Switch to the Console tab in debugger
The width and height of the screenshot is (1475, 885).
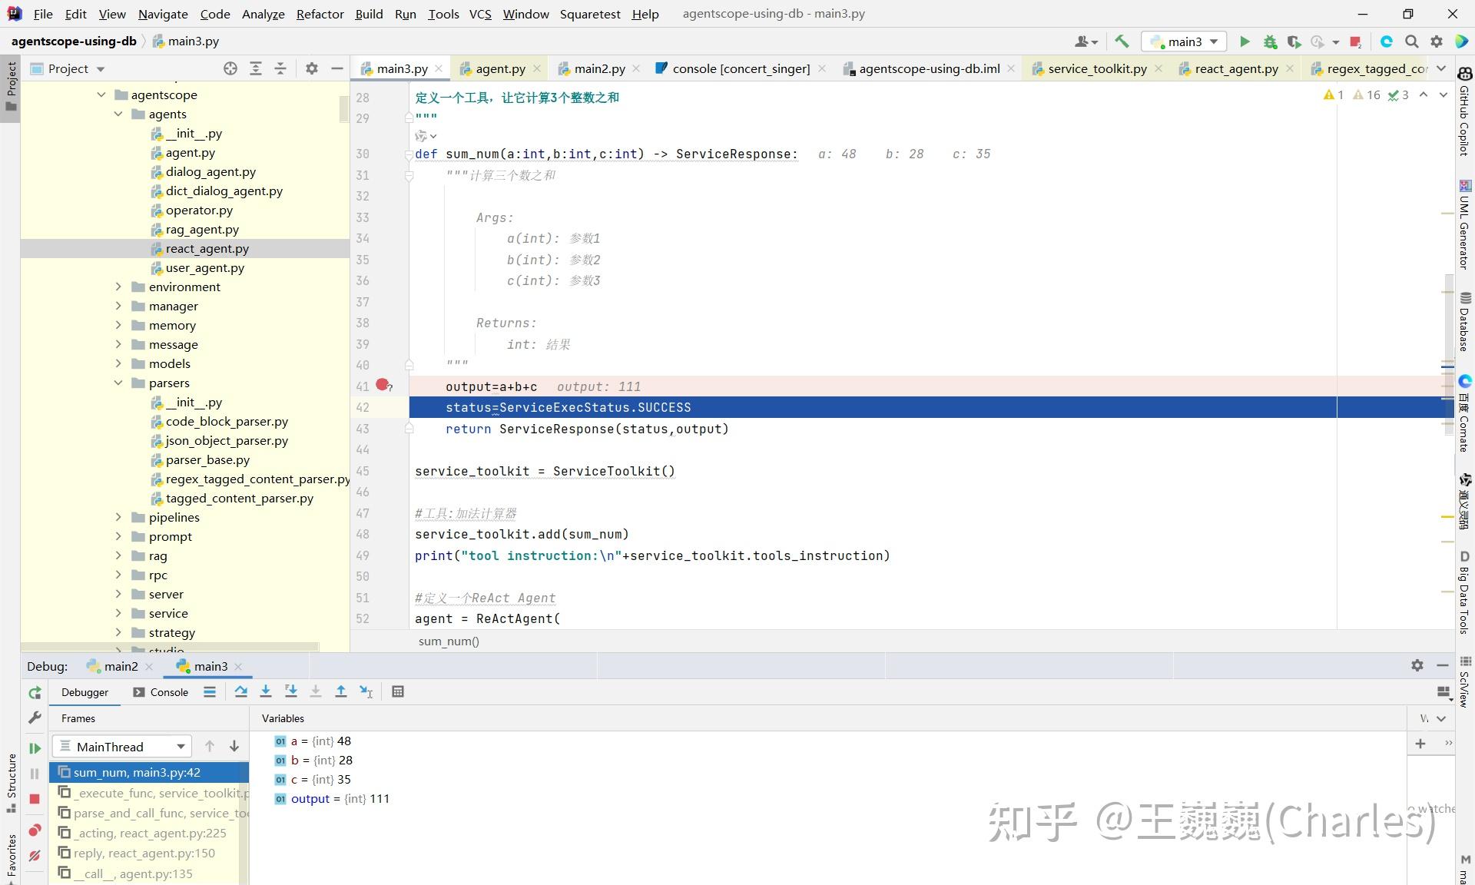(x=167, y=691)
